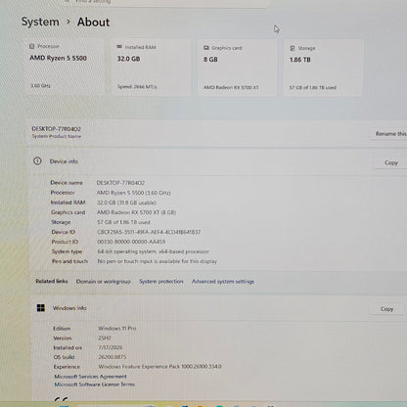407x407 pixels.
Task: Click the Storage drive icon
Action: 293,48
